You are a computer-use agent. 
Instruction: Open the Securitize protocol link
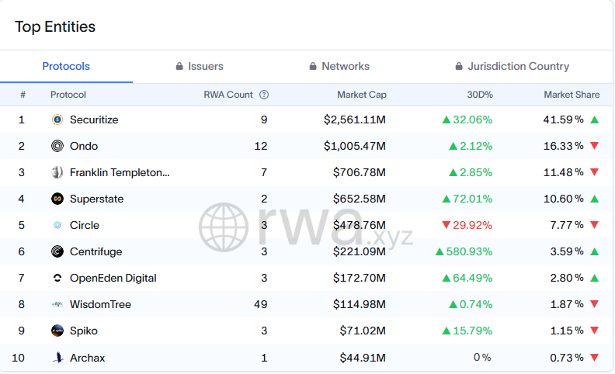click(x=94, y=119)
